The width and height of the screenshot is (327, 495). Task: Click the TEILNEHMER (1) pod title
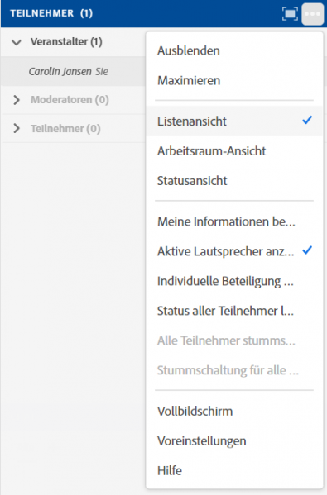pos(51,13)
